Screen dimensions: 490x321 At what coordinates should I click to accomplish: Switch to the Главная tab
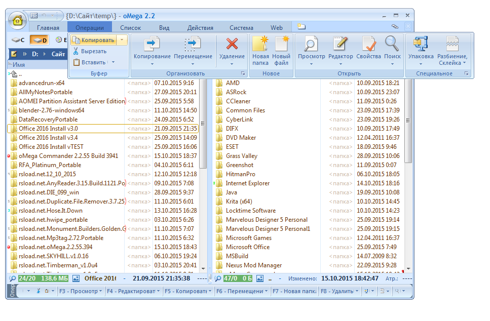48,27
